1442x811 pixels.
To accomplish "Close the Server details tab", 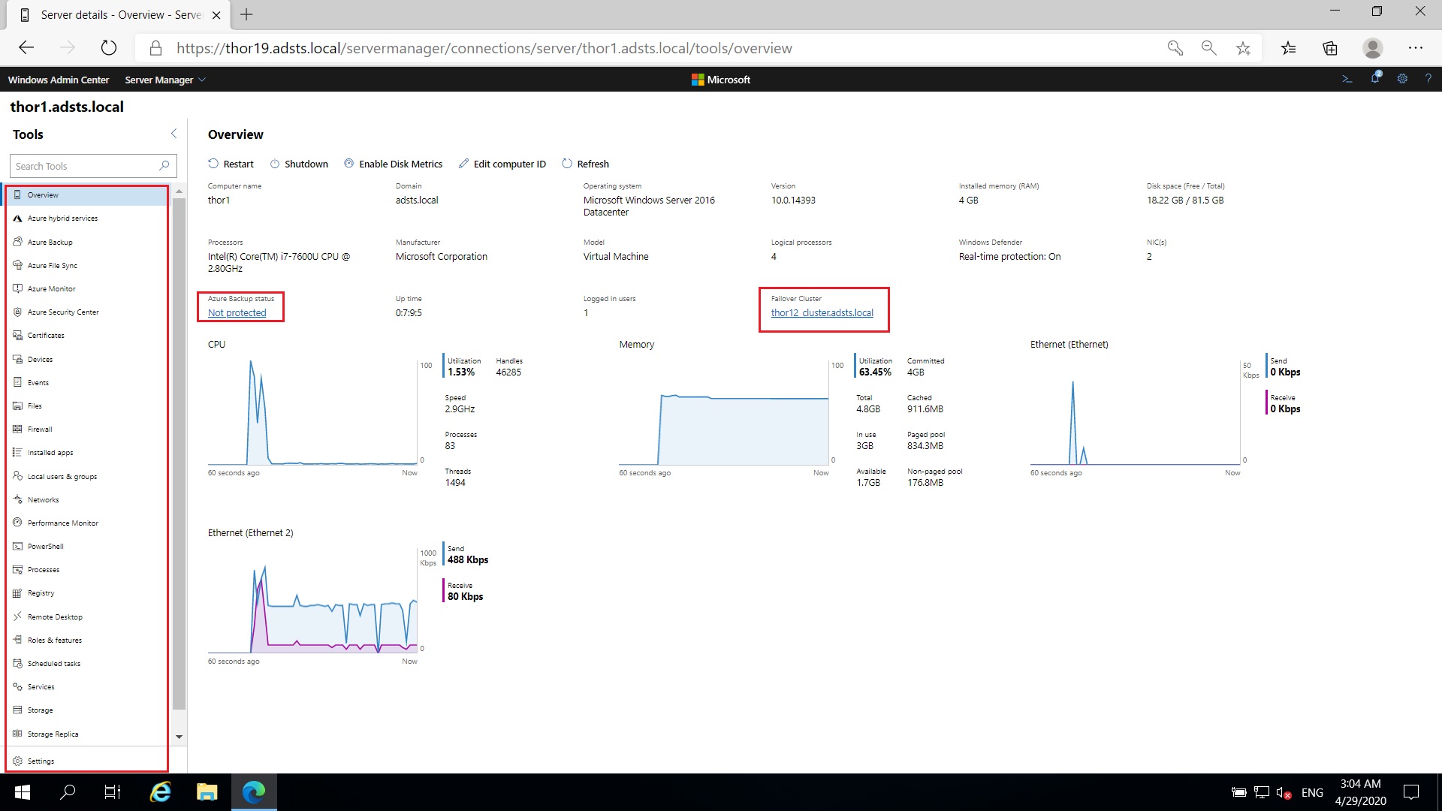I will point(216,15).
